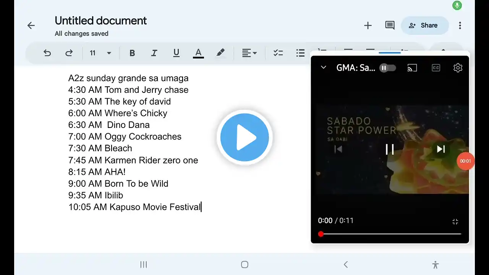The image size is (489, 275).
Task: Click the large blue play button overlay
Action: (244, 137)
